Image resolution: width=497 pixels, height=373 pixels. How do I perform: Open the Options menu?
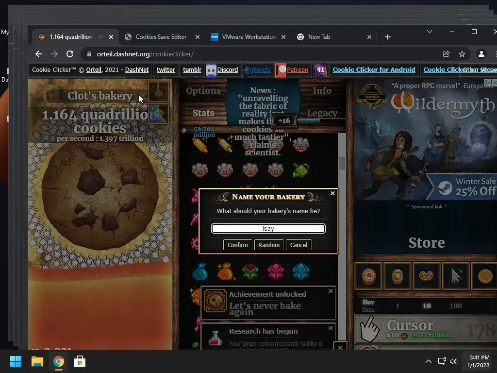pyautogui.click(x=203, y=91)
